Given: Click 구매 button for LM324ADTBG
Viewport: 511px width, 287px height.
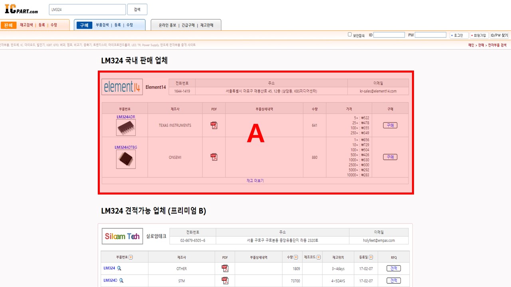Looking at the screenshot, I should (390, 157).
